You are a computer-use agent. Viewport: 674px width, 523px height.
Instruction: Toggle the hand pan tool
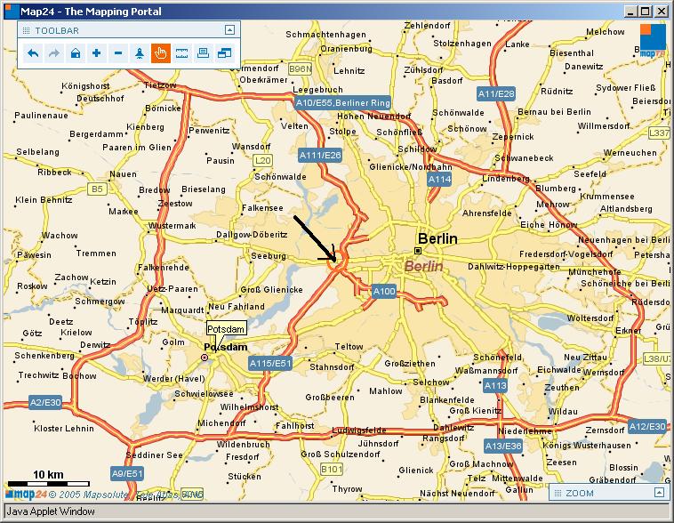(161, 53)
